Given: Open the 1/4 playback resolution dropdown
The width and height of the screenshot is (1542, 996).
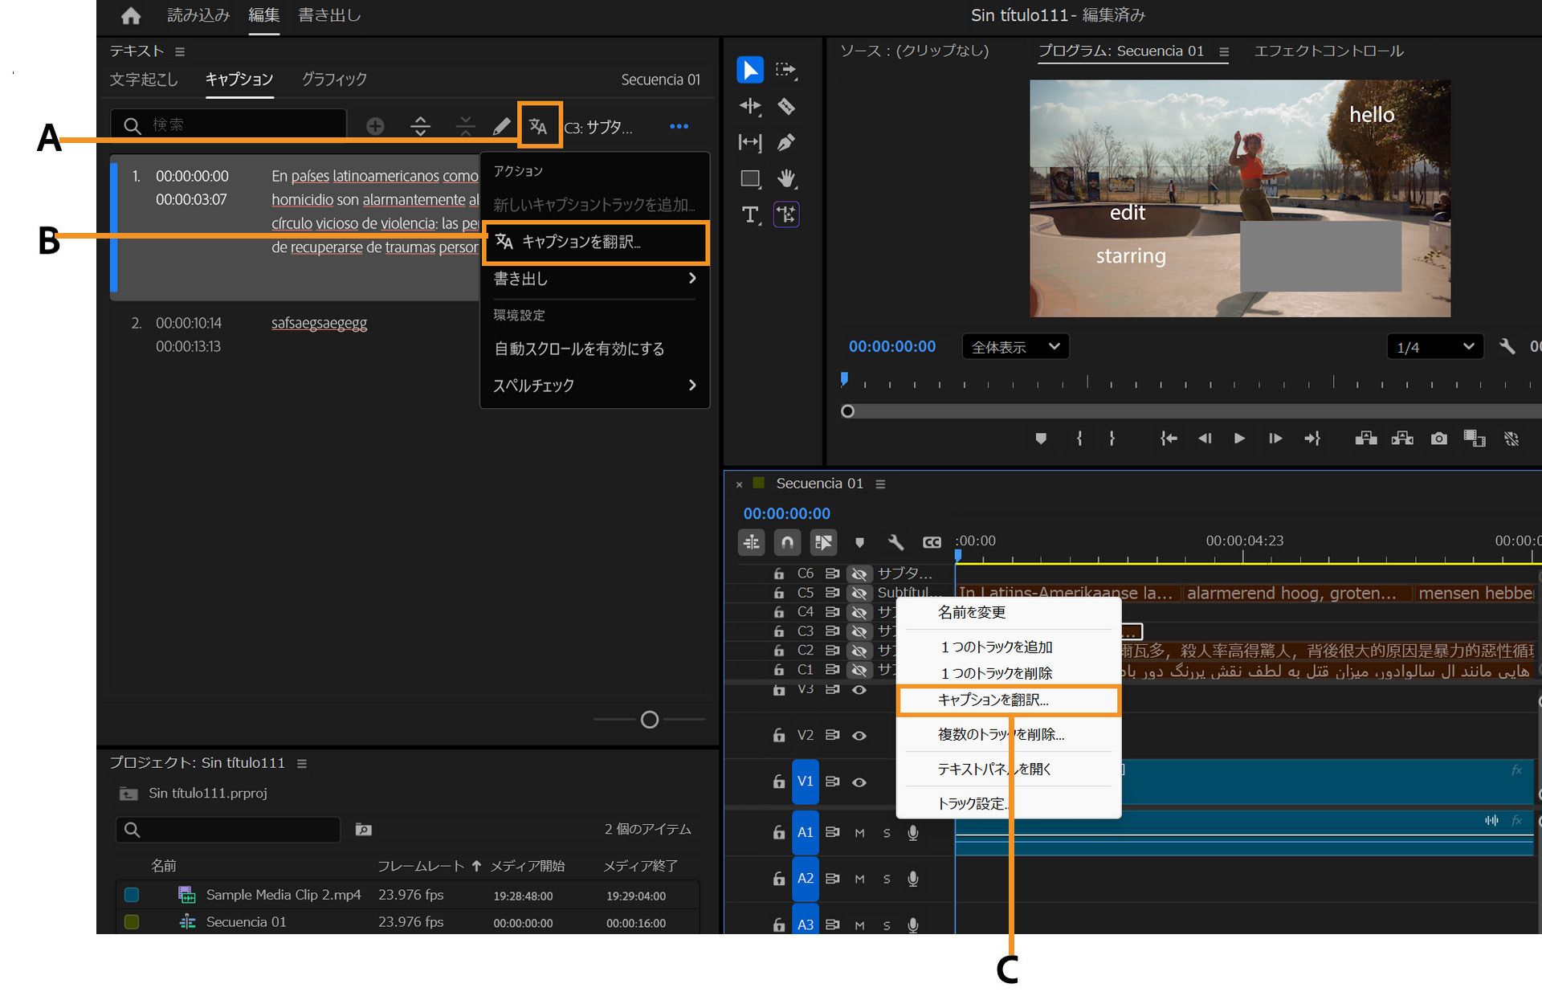Looking at the screenshot, I should pyautogui.click(x=1435, y=346).
